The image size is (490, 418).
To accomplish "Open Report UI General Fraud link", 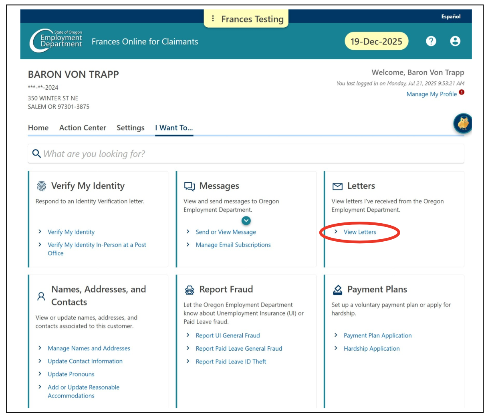I will pyautogui.click(x=228, y=335).
